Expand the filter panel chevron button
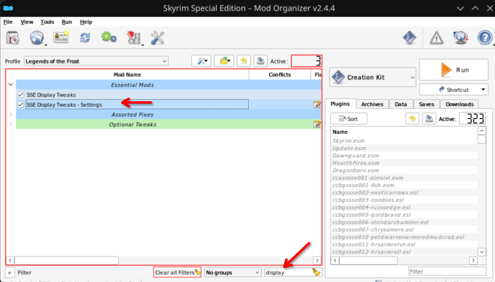 click(9, 273)
